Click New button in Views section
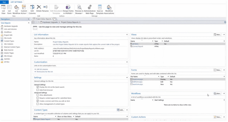Screen dimensions: 228x122 [x=217, y=35]
